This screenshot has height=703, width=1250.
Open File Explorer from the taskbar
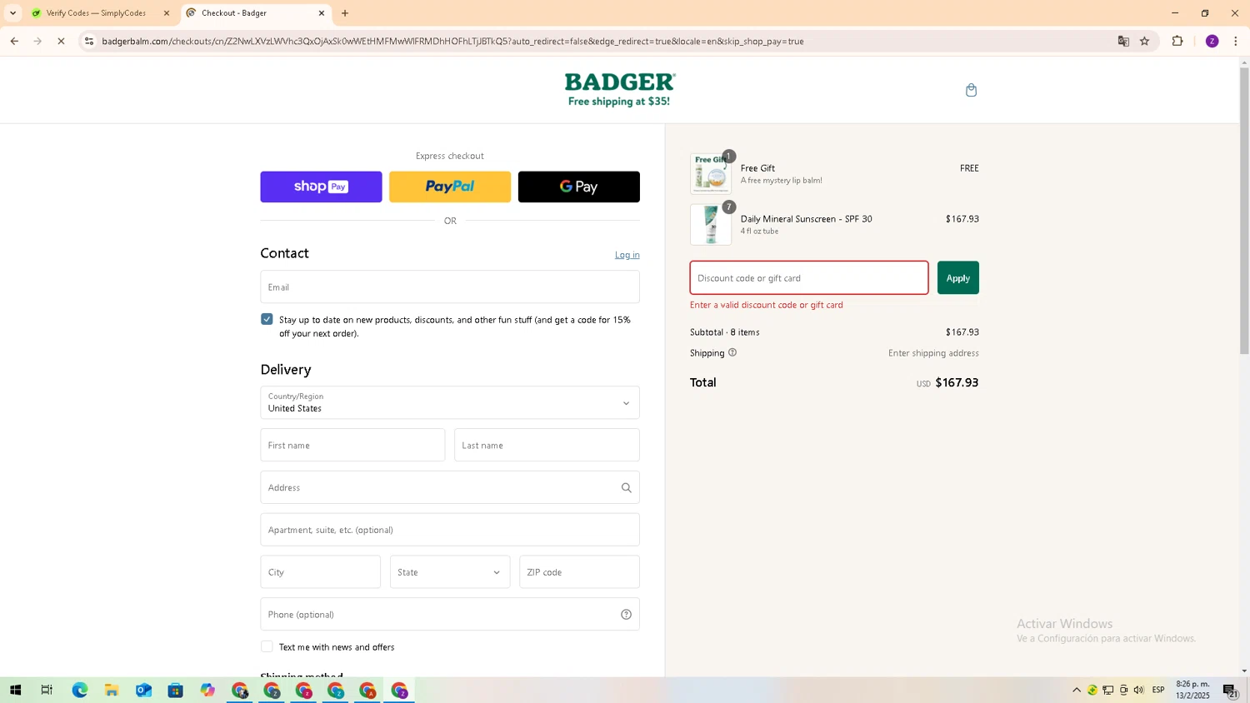[x=111, y=690]
